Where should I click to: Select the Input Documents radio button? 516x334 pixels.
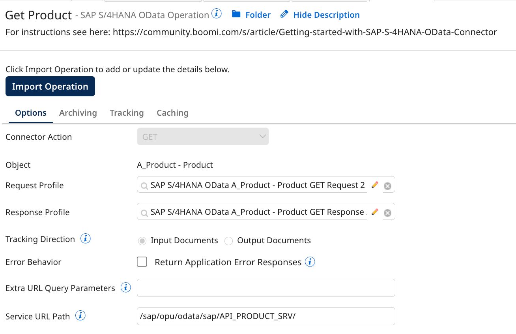(x=142, y=240)
